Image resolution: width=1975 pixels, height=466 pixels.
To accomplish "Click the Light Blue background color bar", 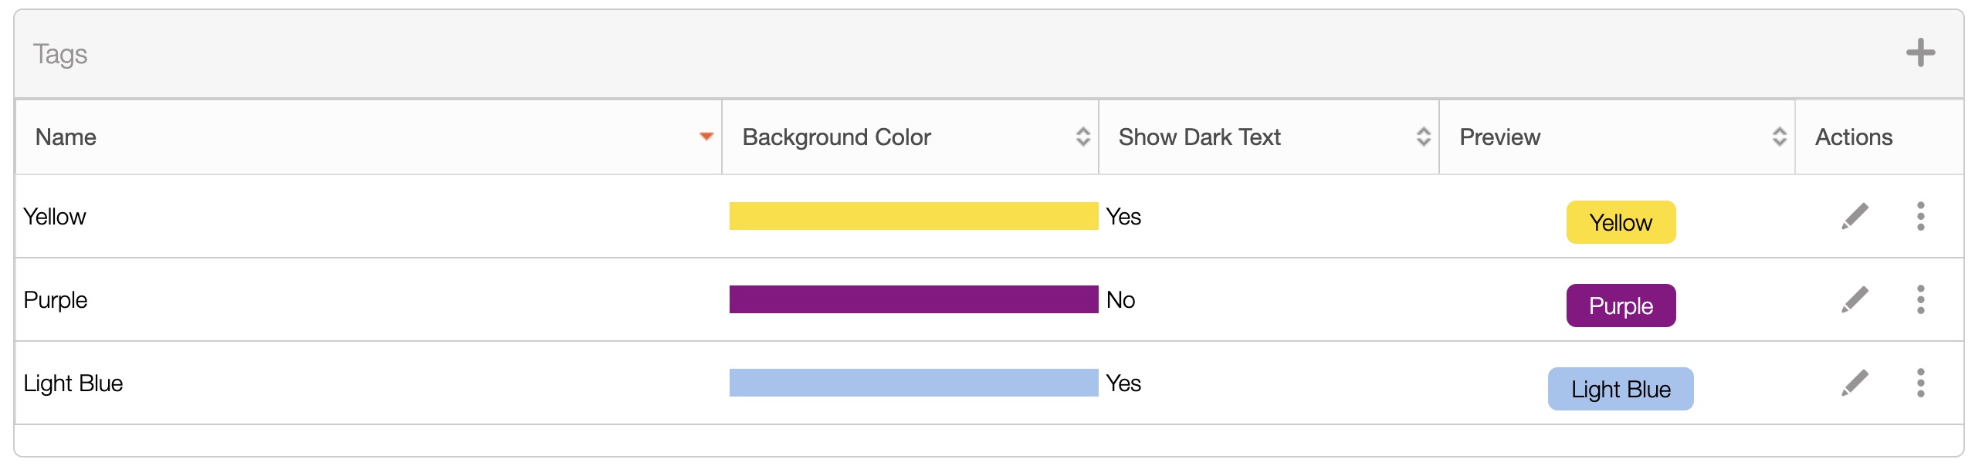I will 913,383.
